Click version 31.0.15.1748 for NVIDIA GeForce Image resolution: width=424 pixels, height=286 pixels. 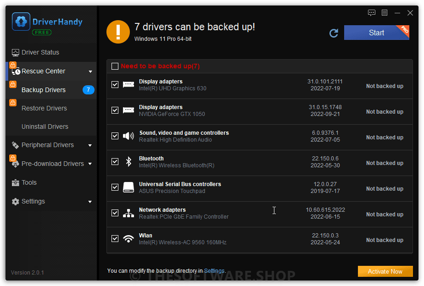tap(325, 107)
